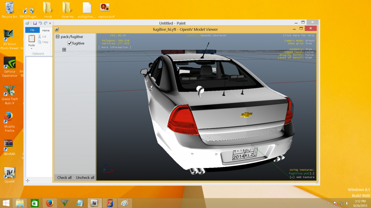This screenshot has width=371, height=208.
Task: Open the Recycle Bin desktop icon
Action: point(10,10)
